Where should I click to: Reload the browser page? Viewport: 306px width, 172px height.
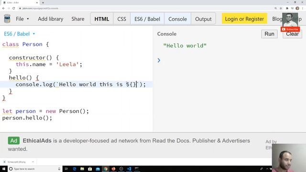point(14,8)
